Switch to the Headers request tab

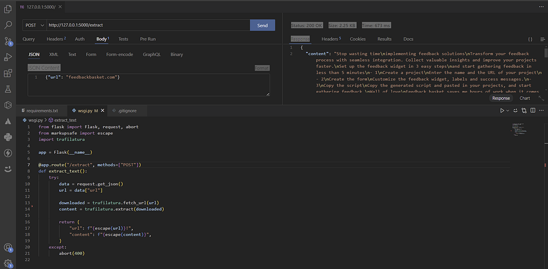pyautogui.click(x=55, y=39)
